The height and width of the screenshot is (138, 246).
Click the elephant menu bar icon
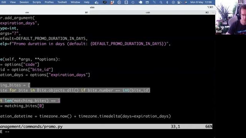tap(140, 2)
